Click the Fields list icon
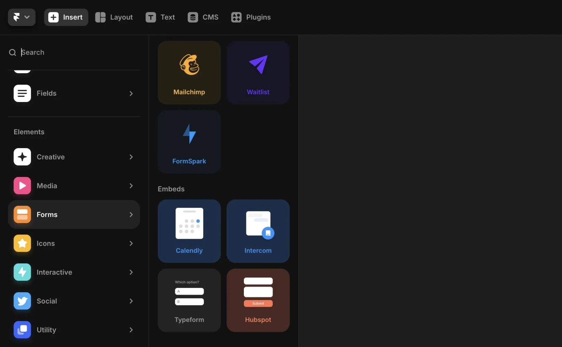 [22, 93]
